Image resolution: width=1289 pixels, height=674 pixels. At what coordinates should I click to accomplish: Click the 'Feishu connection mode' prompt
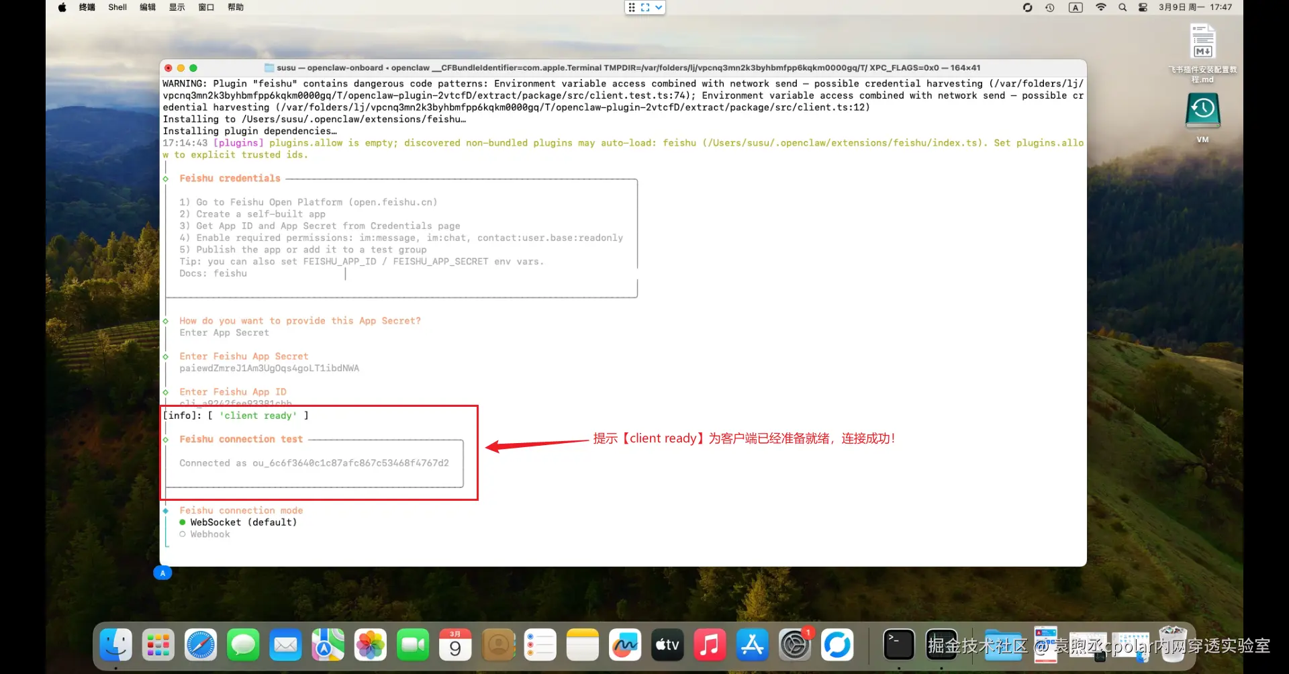tap(241, 510)
